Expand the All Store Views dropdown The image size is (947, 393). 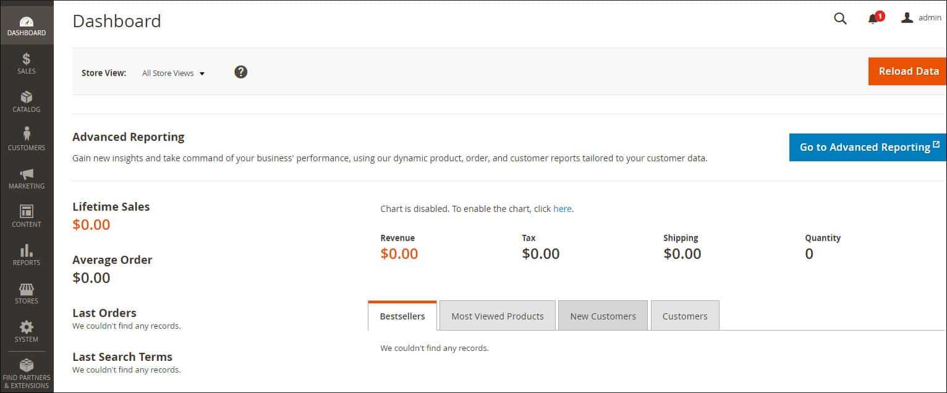pos(173,73)
